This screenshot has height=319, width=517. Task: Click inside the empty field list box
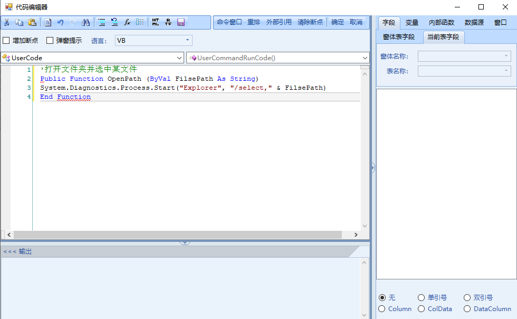click(446, 184)
